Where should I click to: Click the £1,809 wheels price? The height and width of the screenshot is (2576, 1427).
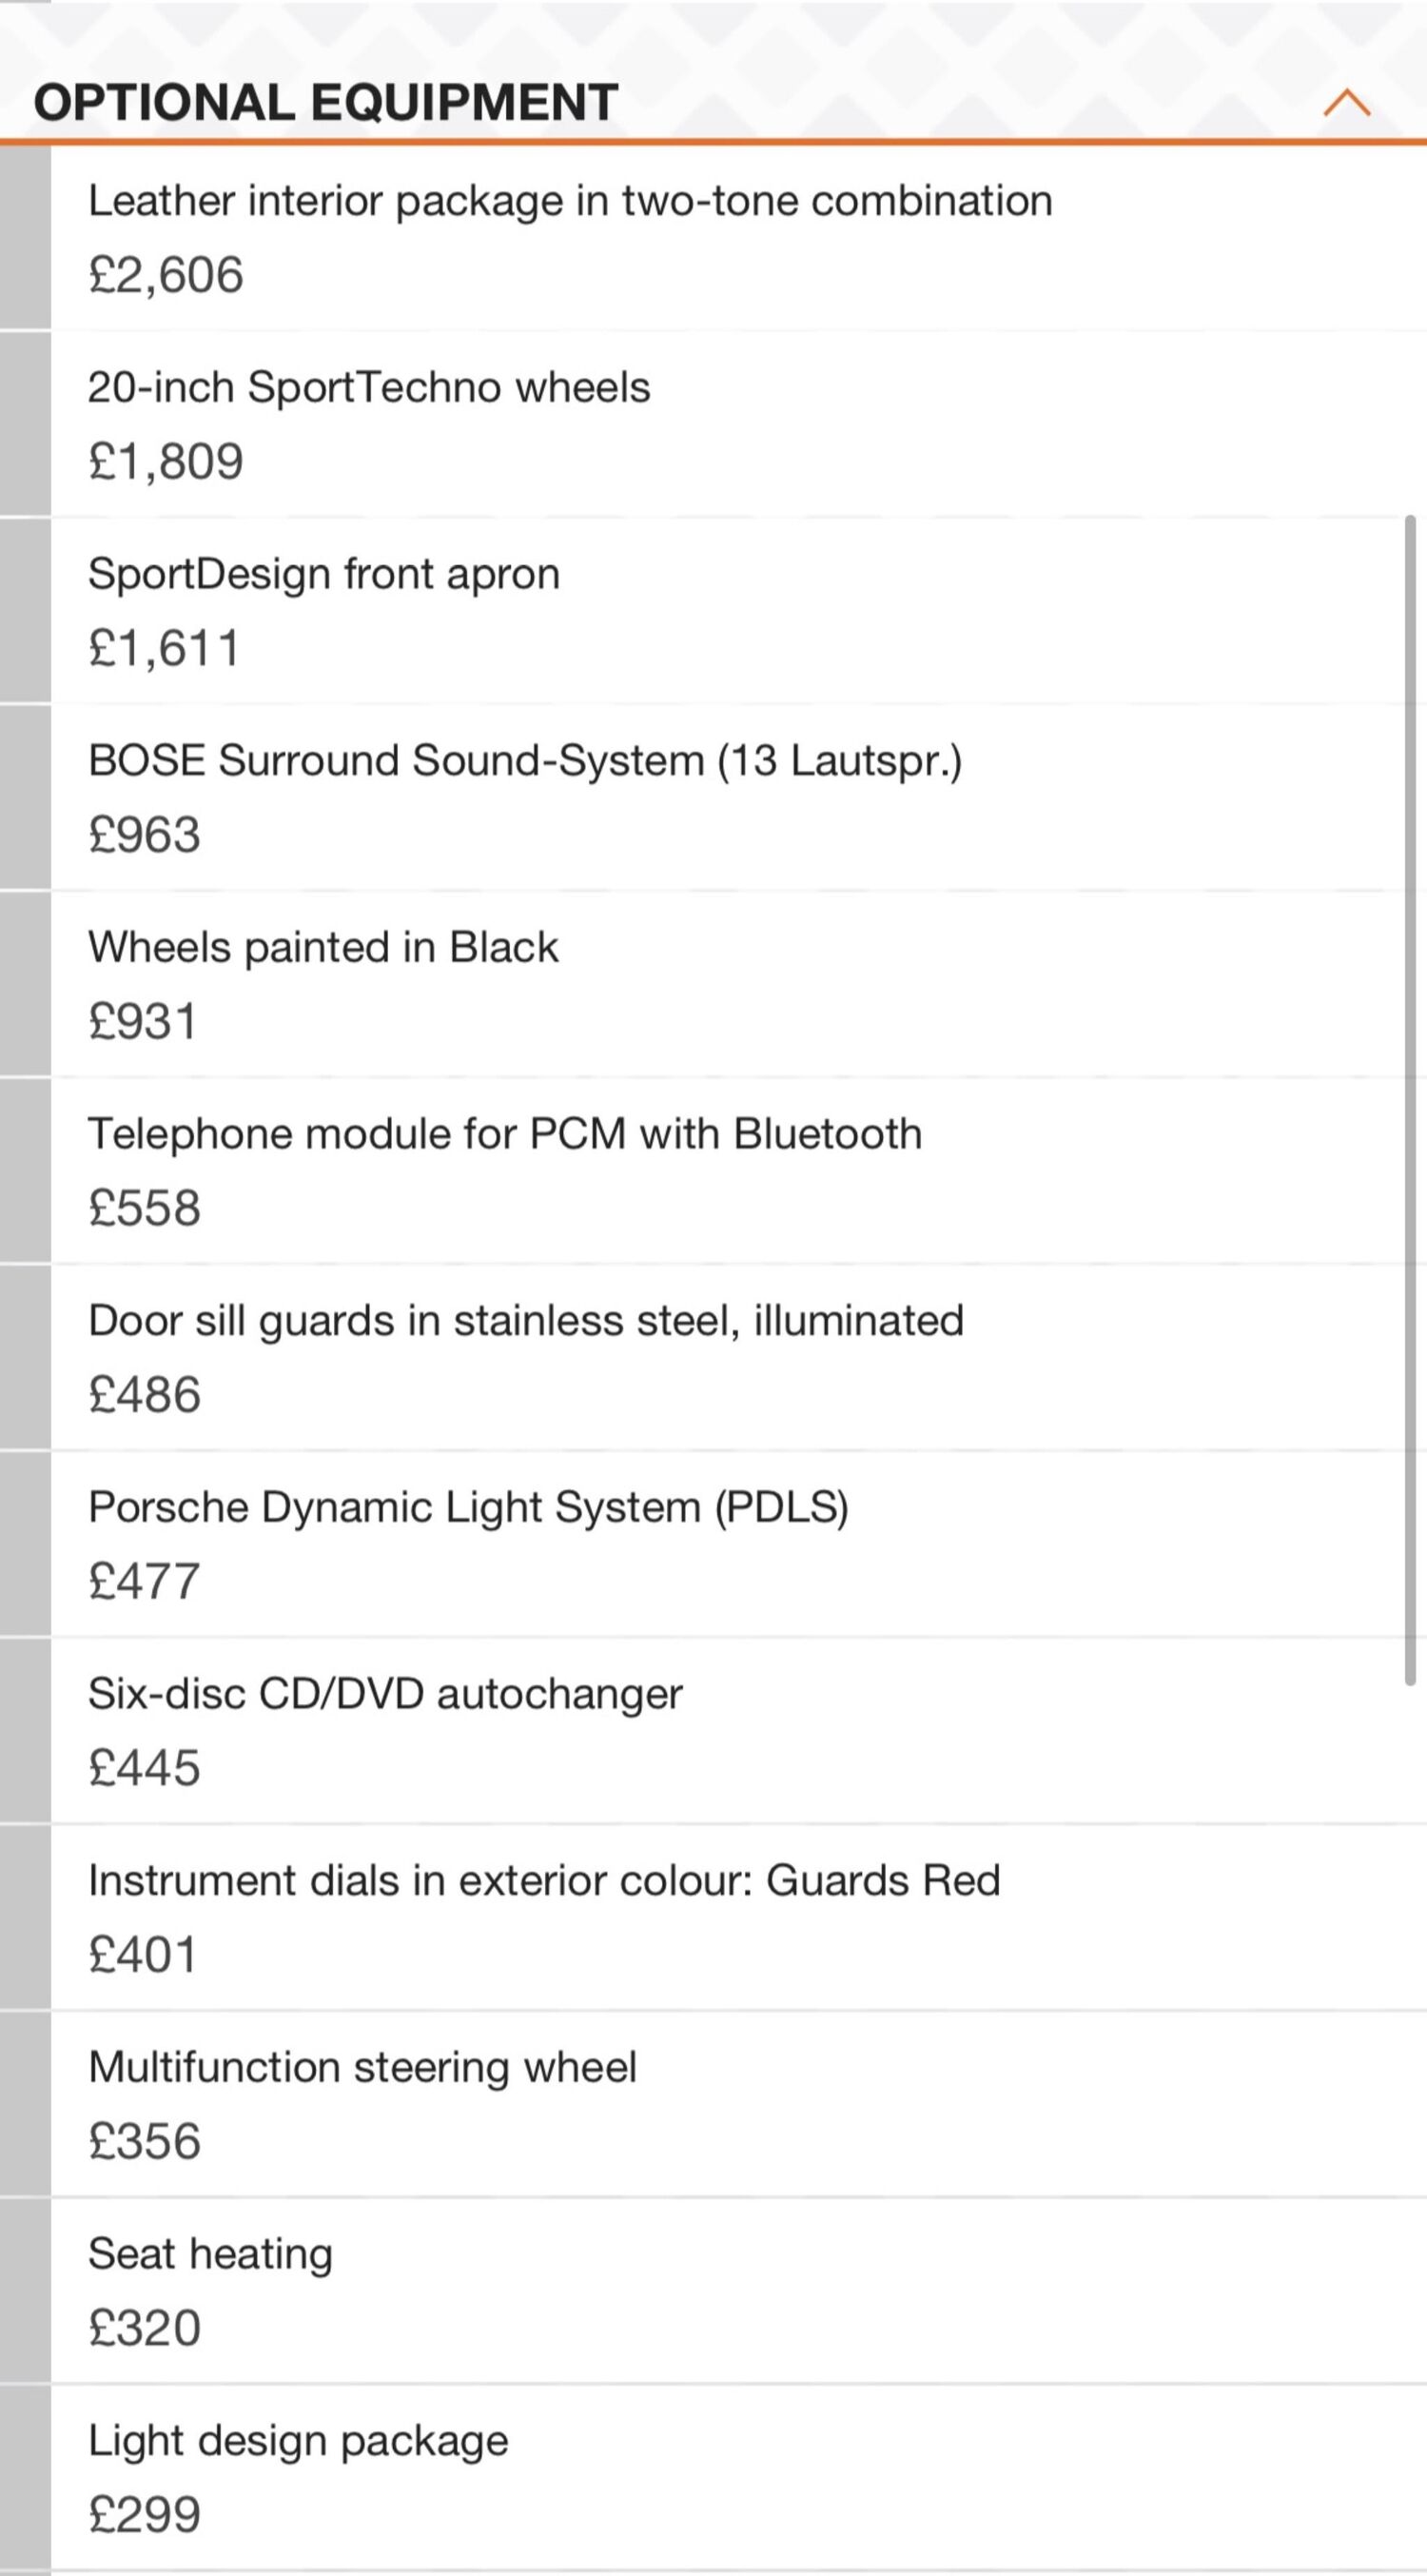click(x=166, y=462)
